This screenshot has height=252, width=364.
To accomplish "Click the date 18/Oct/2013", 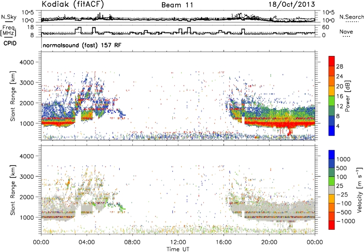I will (x=292, y=5).
